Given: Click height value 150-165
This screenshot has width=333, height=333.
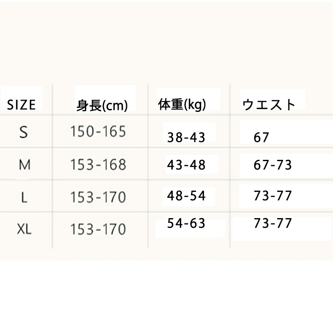Looking at the screenshot, I should [x=98, y=132].
